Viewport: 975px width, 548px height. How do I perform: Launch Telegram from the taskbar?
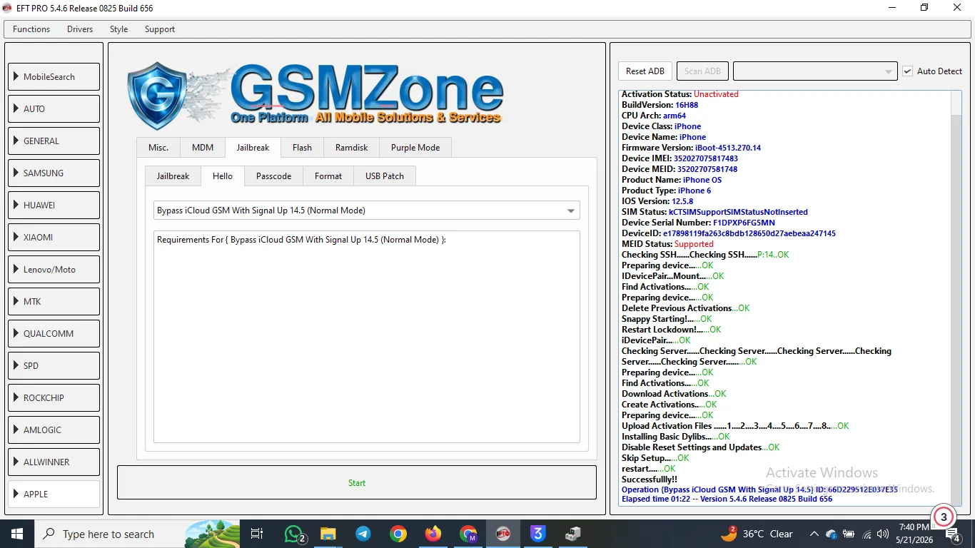coord(363,534)
